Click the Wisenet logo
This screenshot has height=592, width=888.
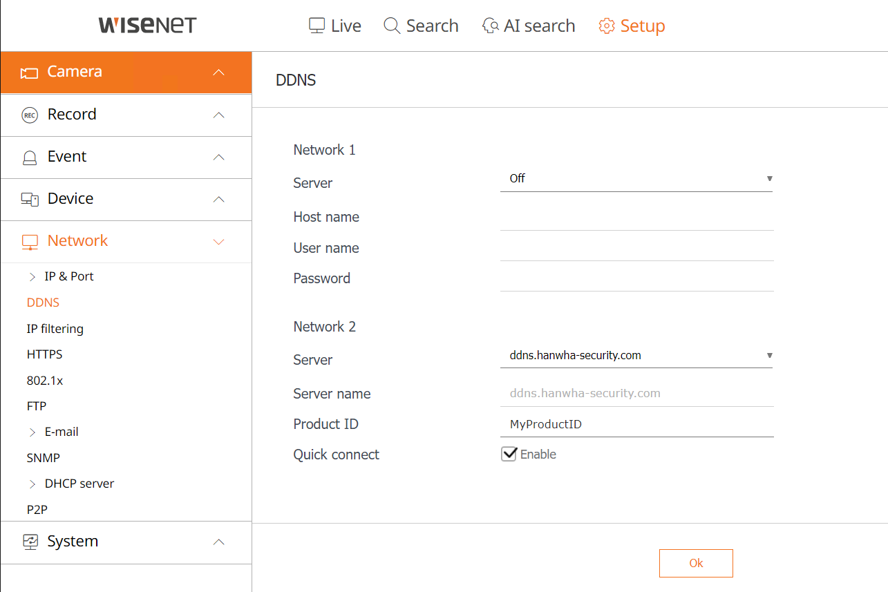tap(147, 26)
